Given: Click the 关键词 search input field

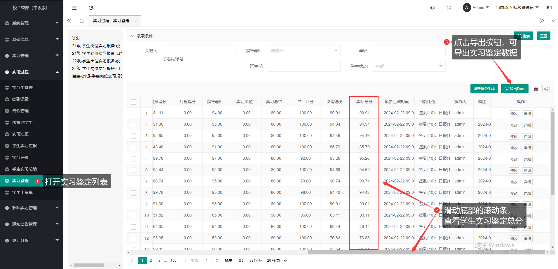Looking at the screenshot, I should [199, 51].
